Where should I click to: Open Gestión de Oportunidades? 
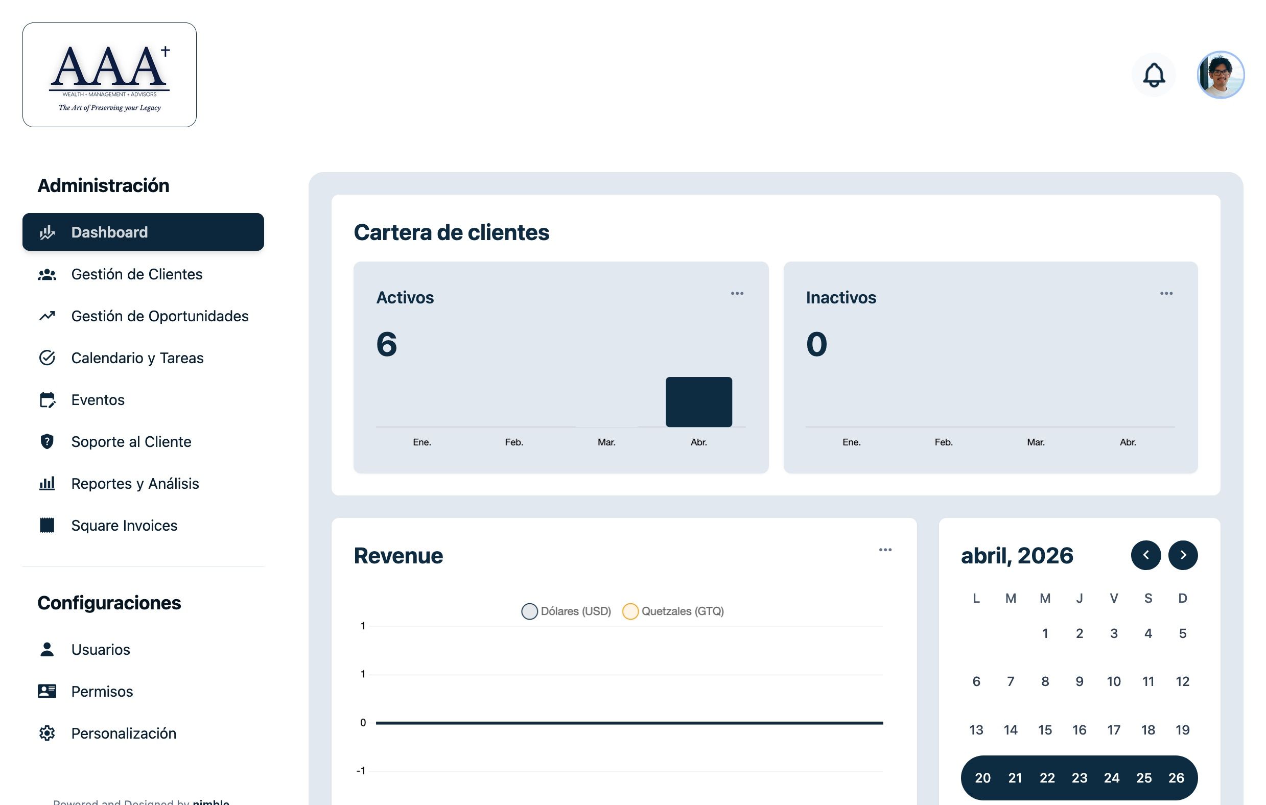(143, 316)
